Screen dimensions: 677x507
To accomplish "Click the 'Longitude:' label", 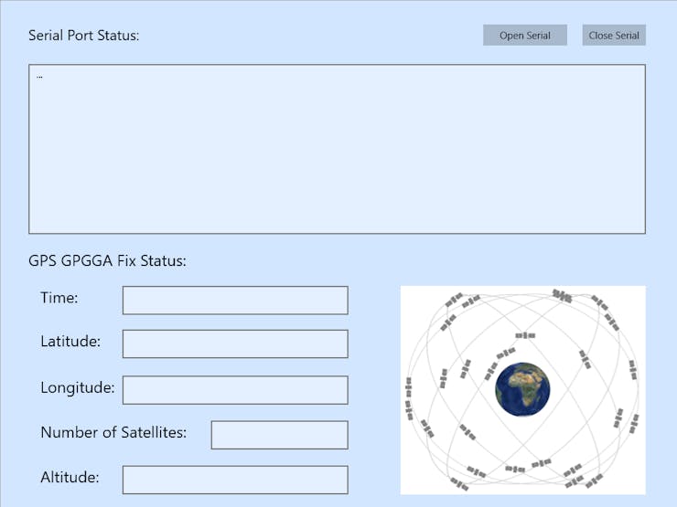I will (x=78, y=387).
